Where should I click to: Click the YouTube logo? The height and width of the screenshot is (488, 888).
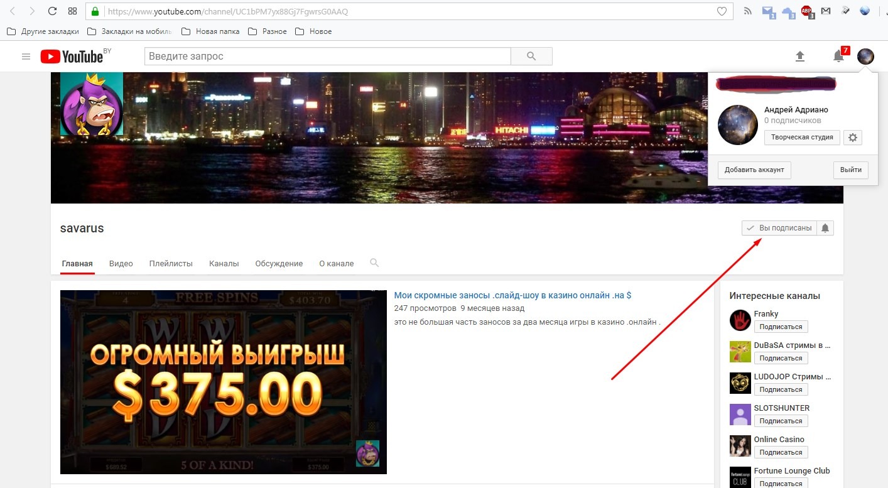pyautogui.click(x=72, y=57)
